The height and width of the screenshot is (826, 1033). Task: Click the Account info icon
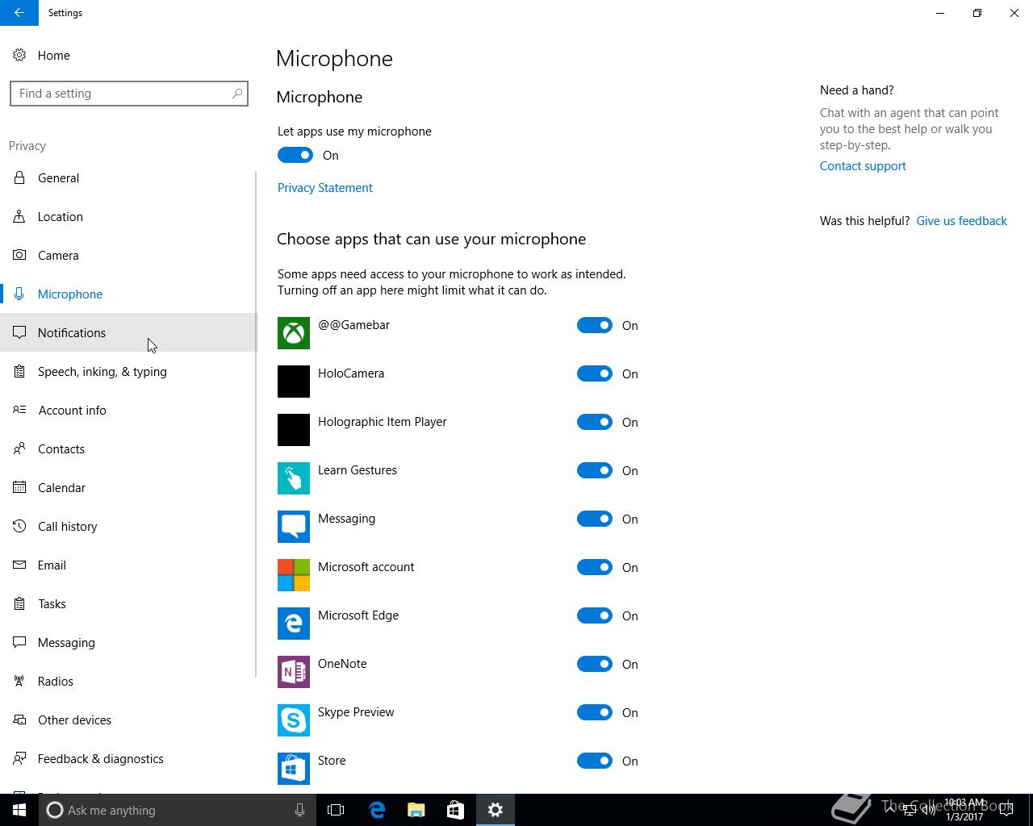(x=19, y=410)
